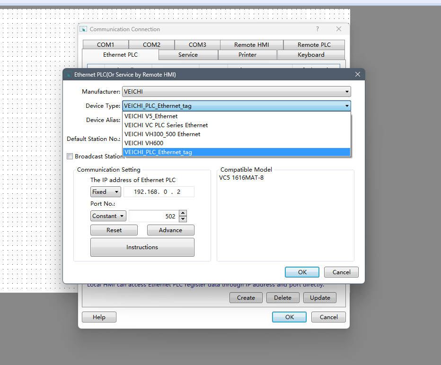Click the IP address input field

coord(159,192)
